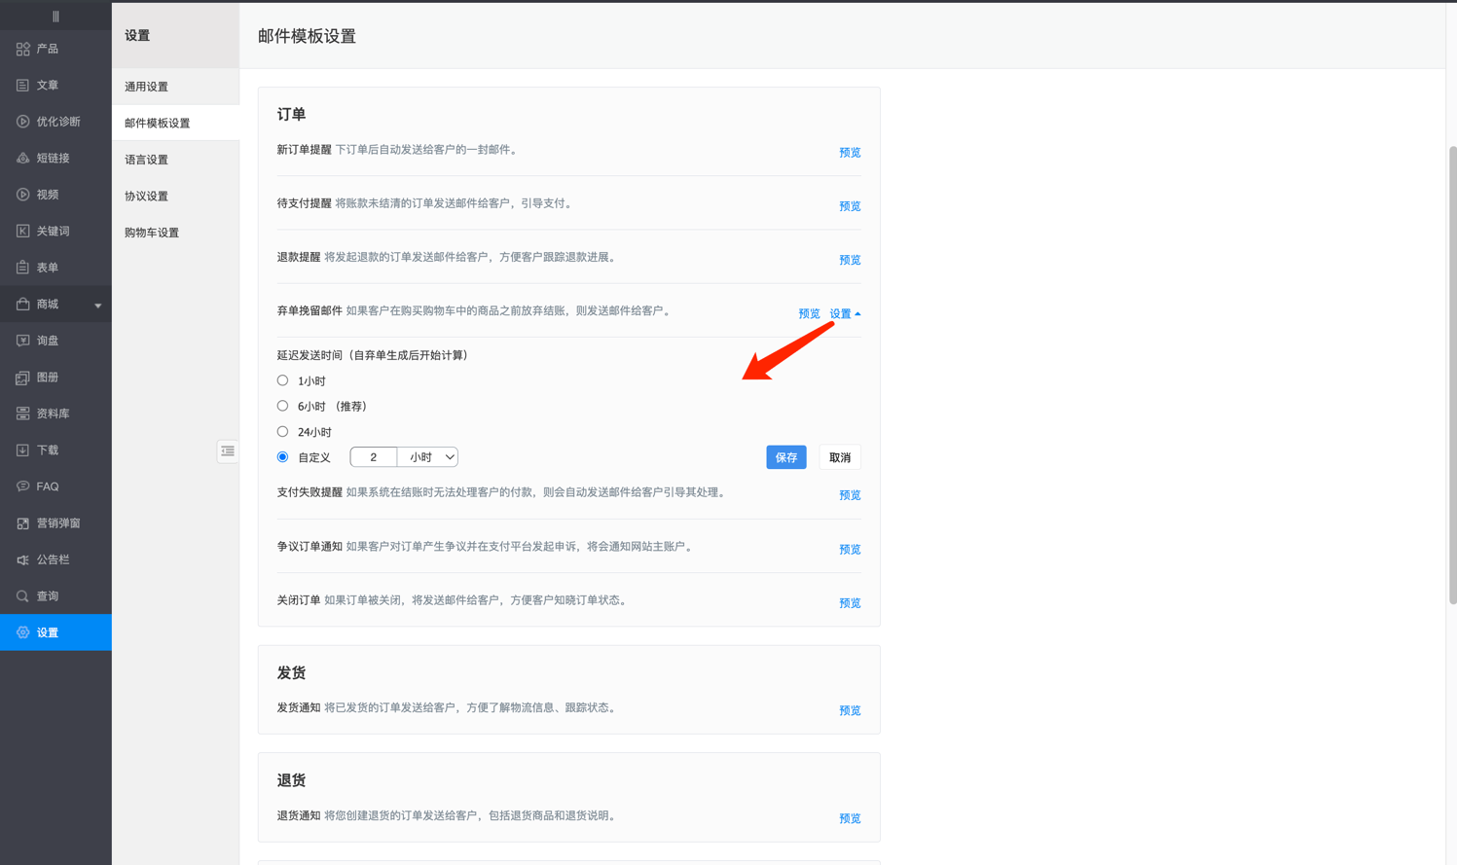Expand the 商城 sidebar menu arrow
The width and height of the screenshot is (1457, 865).
(97, 306)
